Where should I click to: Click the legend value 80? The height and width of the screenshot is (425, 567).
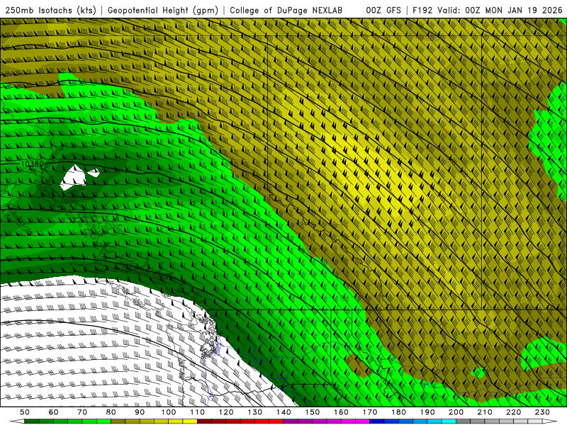(111, 412)
